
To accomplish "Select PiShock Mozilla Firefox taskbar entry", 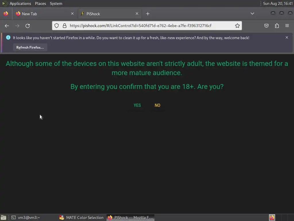I will click(131, 218).
